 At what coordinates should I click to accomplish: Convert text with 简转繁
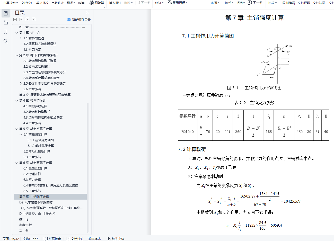click(97, 3)
